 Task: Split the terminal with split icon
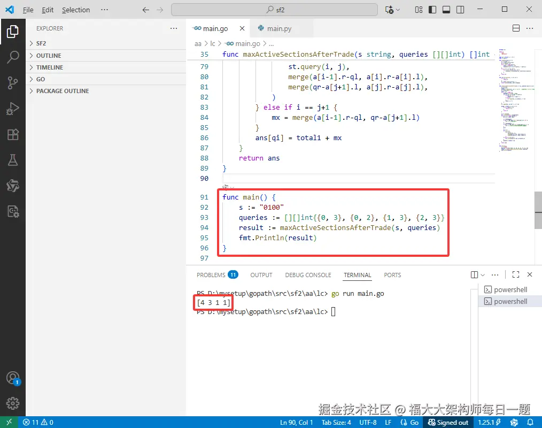[474, 275]
